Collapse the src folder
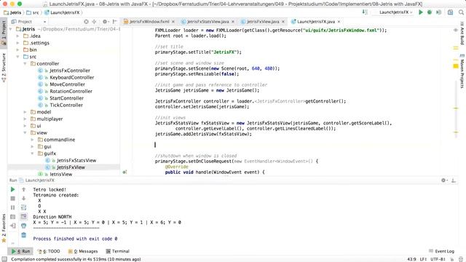 tap(18, 57)
